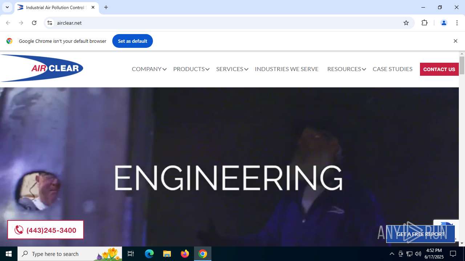
Task: Click the AirClear logo
Action: coord(42,68)
